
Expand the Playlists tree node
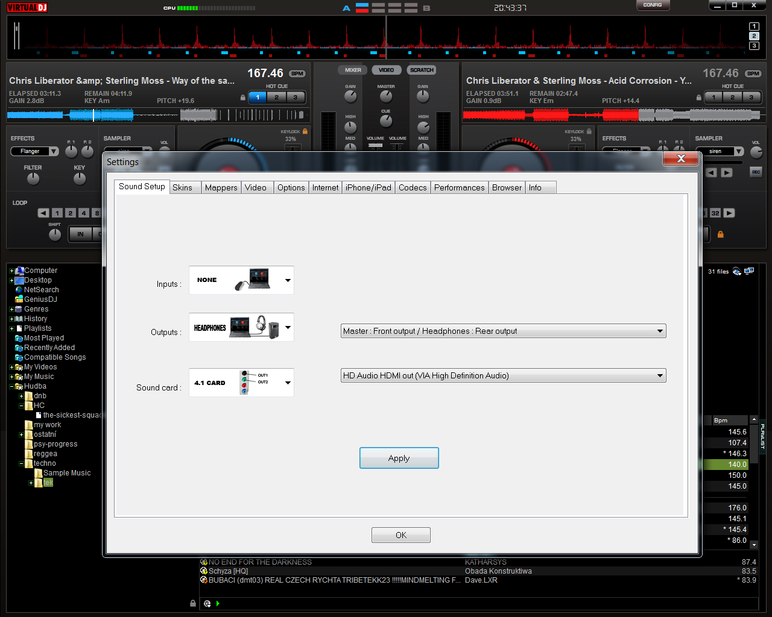(x=11, y=328)
